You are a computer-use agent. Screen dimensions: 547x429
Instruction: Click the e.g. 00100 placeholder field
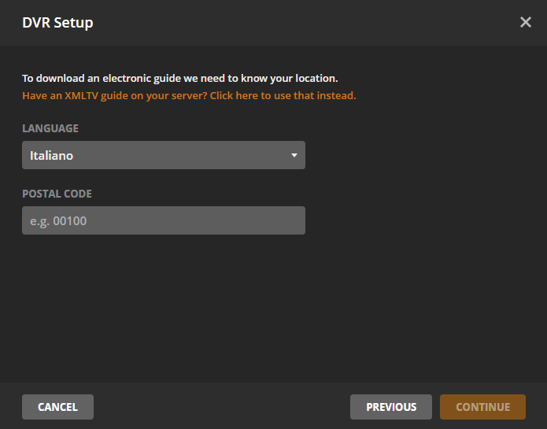tap(164, 220)
